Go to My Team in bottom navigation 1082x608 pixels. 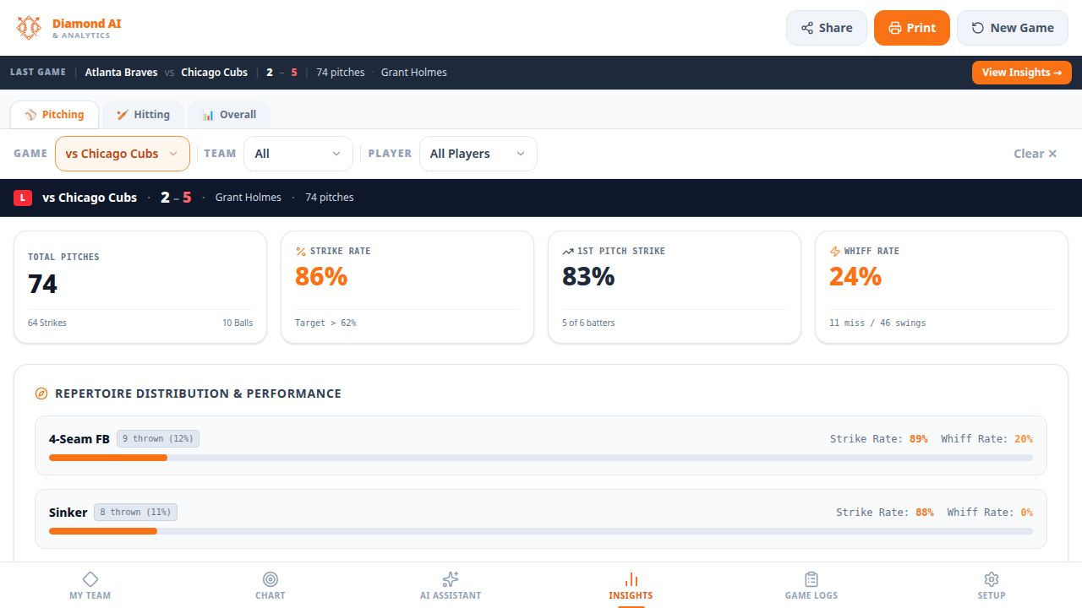click(90, 585)
